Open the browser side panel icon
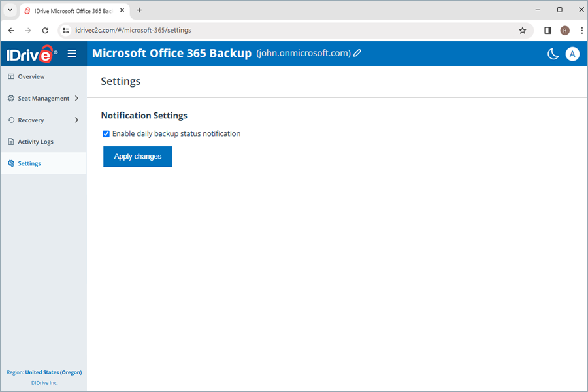588x392 pixels. tap(547, 30)
